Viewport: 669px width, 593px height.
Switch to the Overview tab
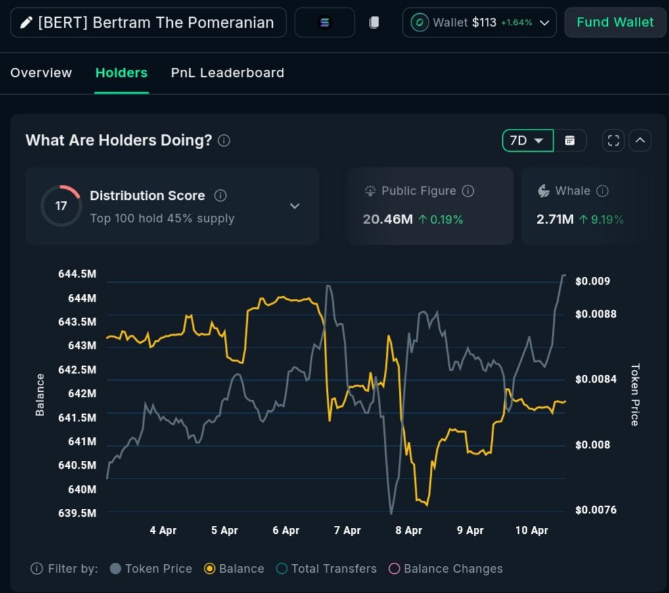41,72
